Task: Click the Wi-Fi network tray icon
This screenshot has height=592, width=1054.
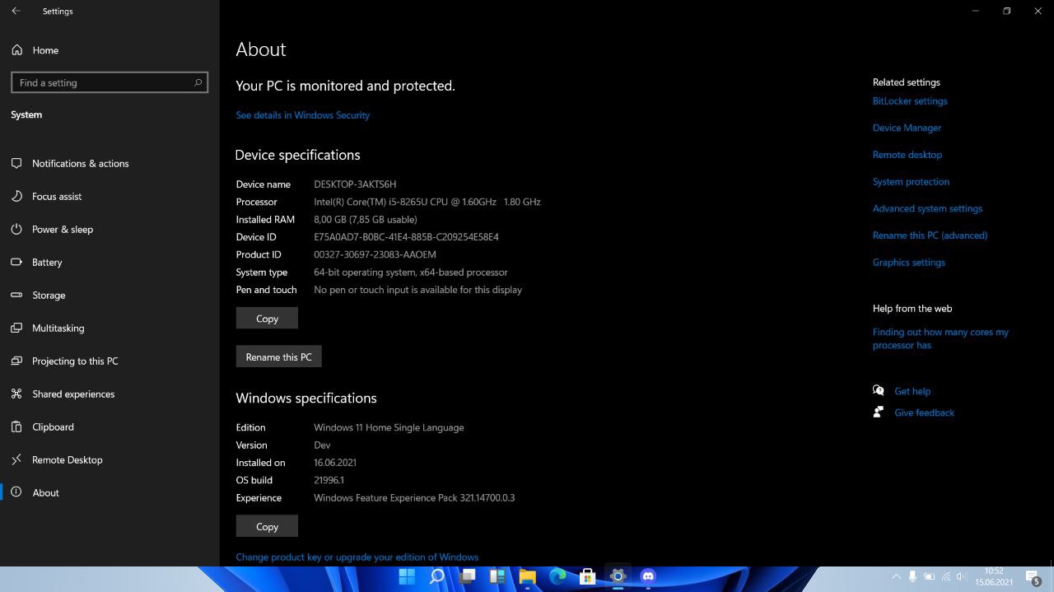Action: point(945,576)
